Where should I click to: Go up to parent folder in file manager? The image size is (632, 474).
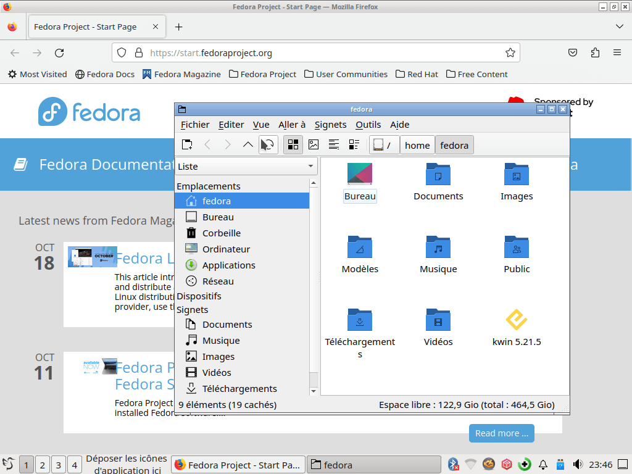pyautogui.click(x=248, y=144)
